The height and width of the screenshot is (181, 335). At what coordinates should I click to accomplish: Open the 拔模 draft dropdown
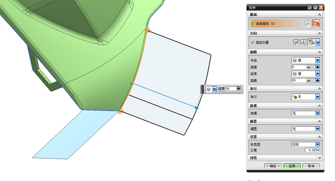coord(306,113)
